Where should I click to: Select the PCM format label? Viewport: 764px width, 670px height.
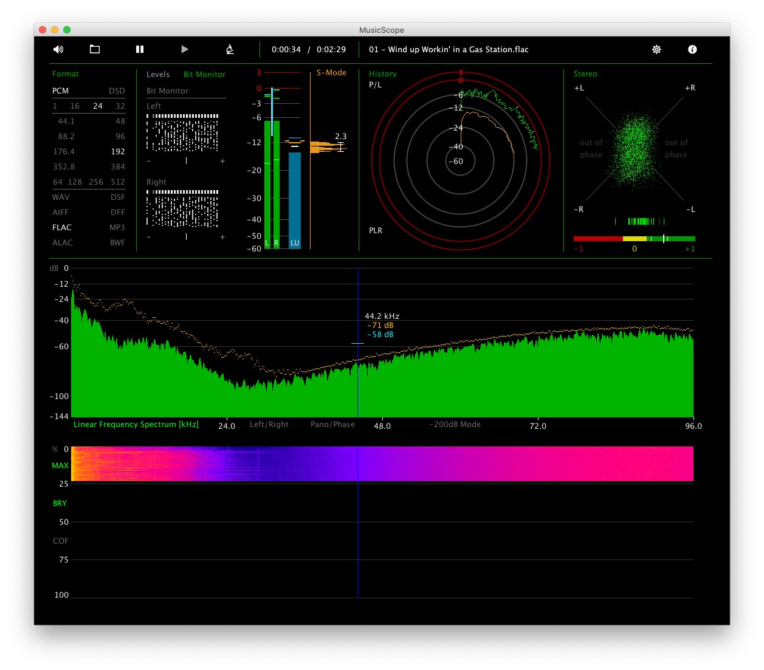[x=60, y=91]
